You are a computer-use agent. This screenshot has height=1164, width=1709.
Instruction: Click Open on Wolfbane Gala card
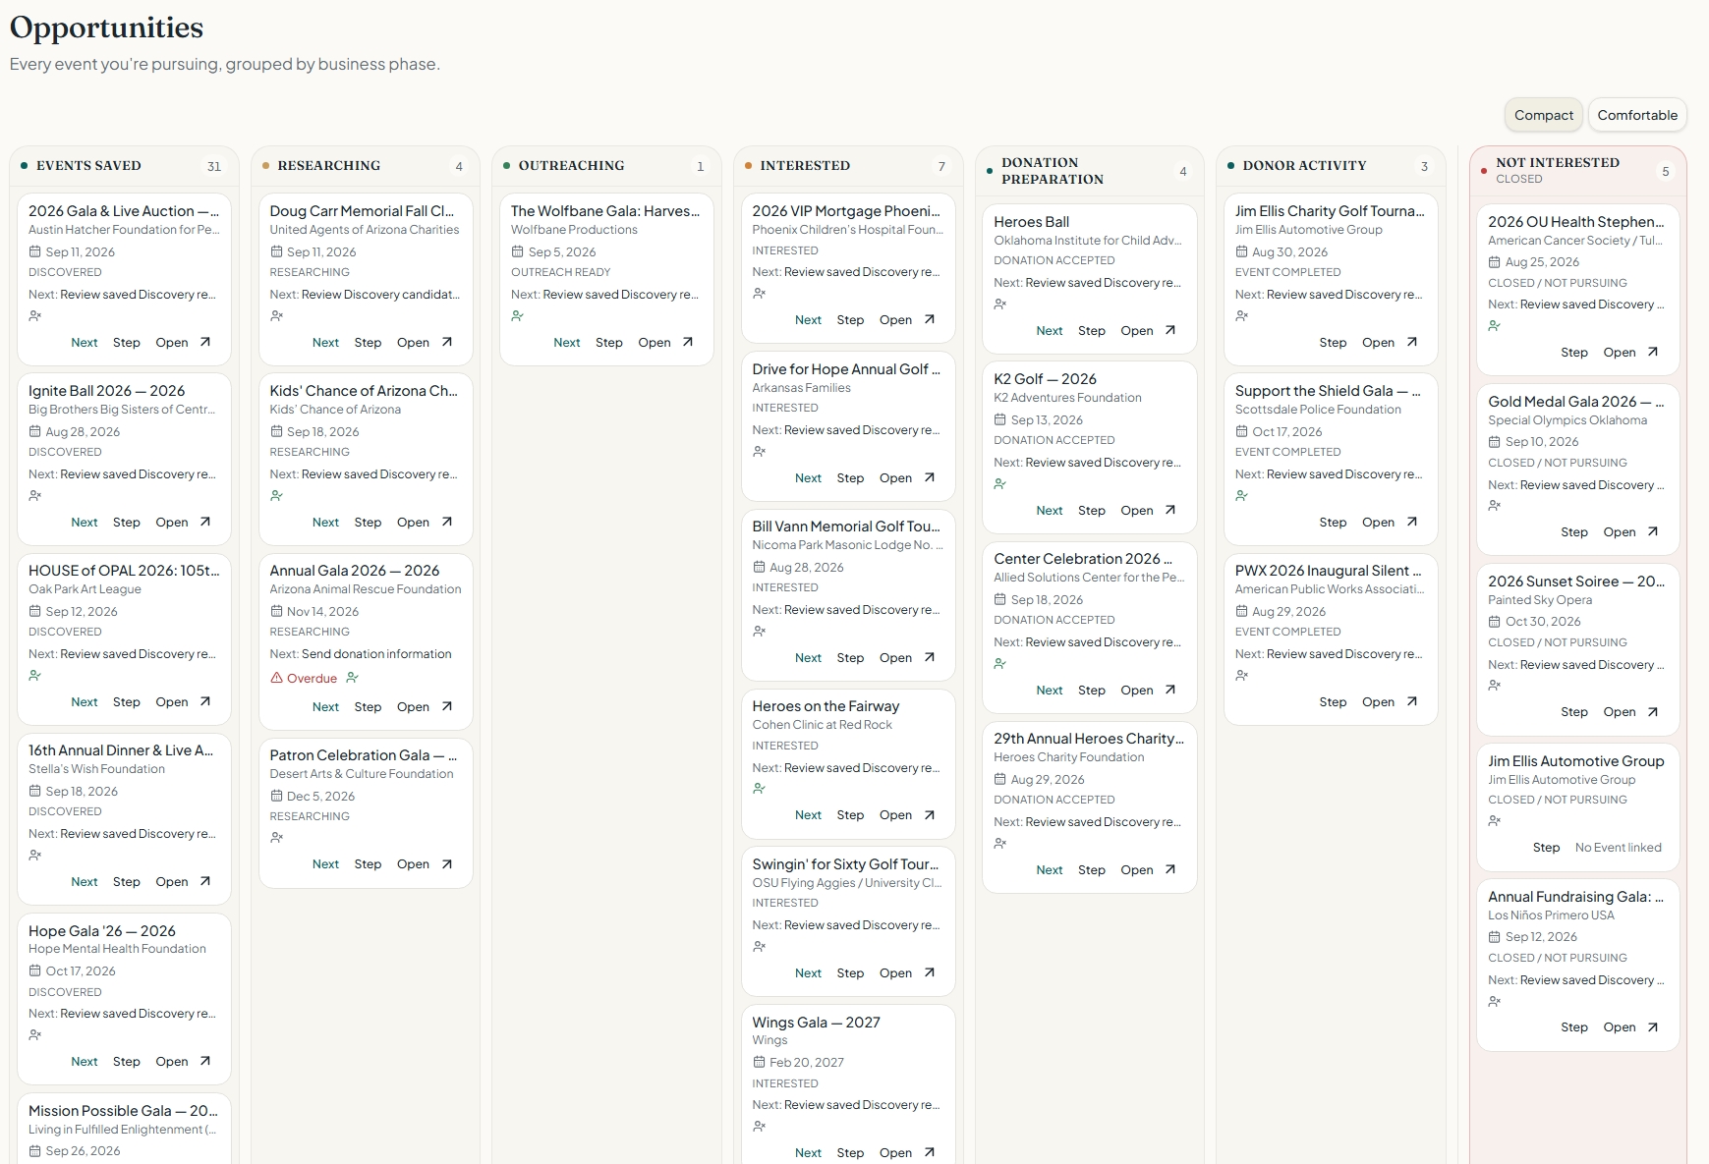coord(655,343)
